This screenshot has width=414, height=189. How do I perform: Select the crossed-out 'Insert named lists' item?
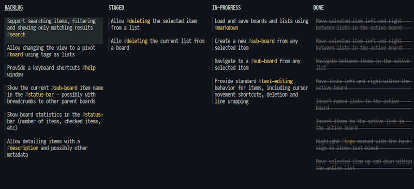(x=364, y=105)
